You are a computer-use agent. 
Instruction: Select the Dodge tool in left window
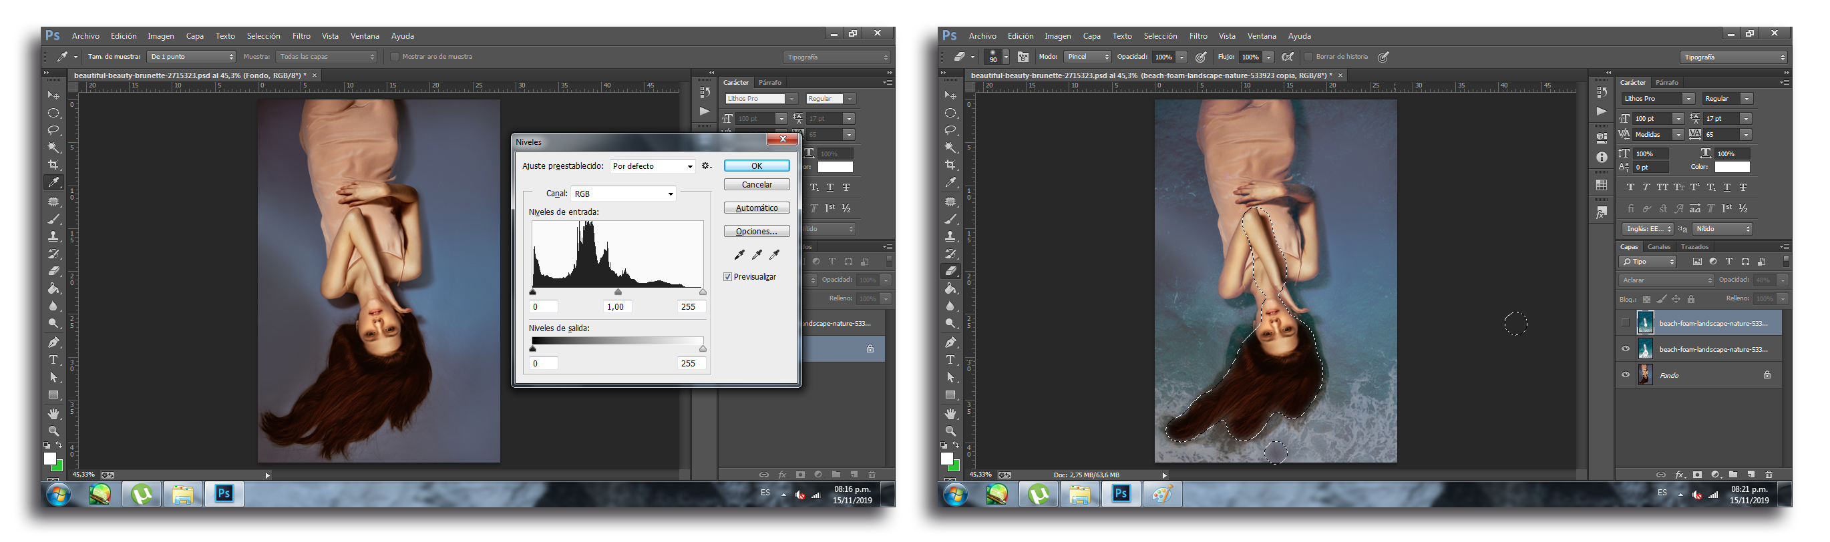coord(53,323)
